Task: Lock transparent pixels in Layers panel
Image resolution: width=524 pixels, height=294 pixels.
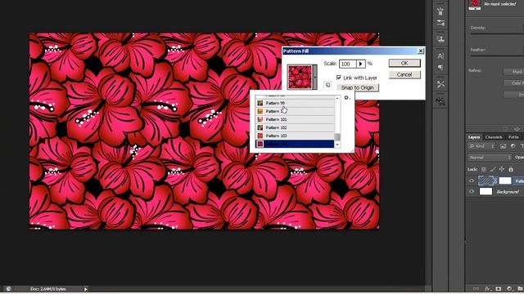Action: (484, 169)
